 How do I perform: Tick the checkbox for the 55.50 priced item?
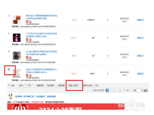pyautogui.click(x=9, y=51)
